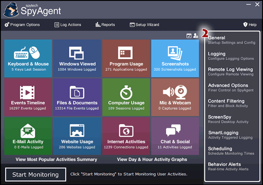Image resolution: width=263 pixels, height=185 pixels.
Task: Open the Reports menu
Action: tap(105, 25)
